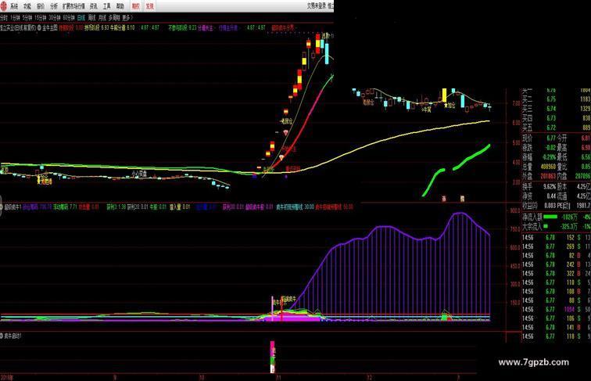Click the 买五 order book row
Screen dimensions: 591x381
click(557, 128)
